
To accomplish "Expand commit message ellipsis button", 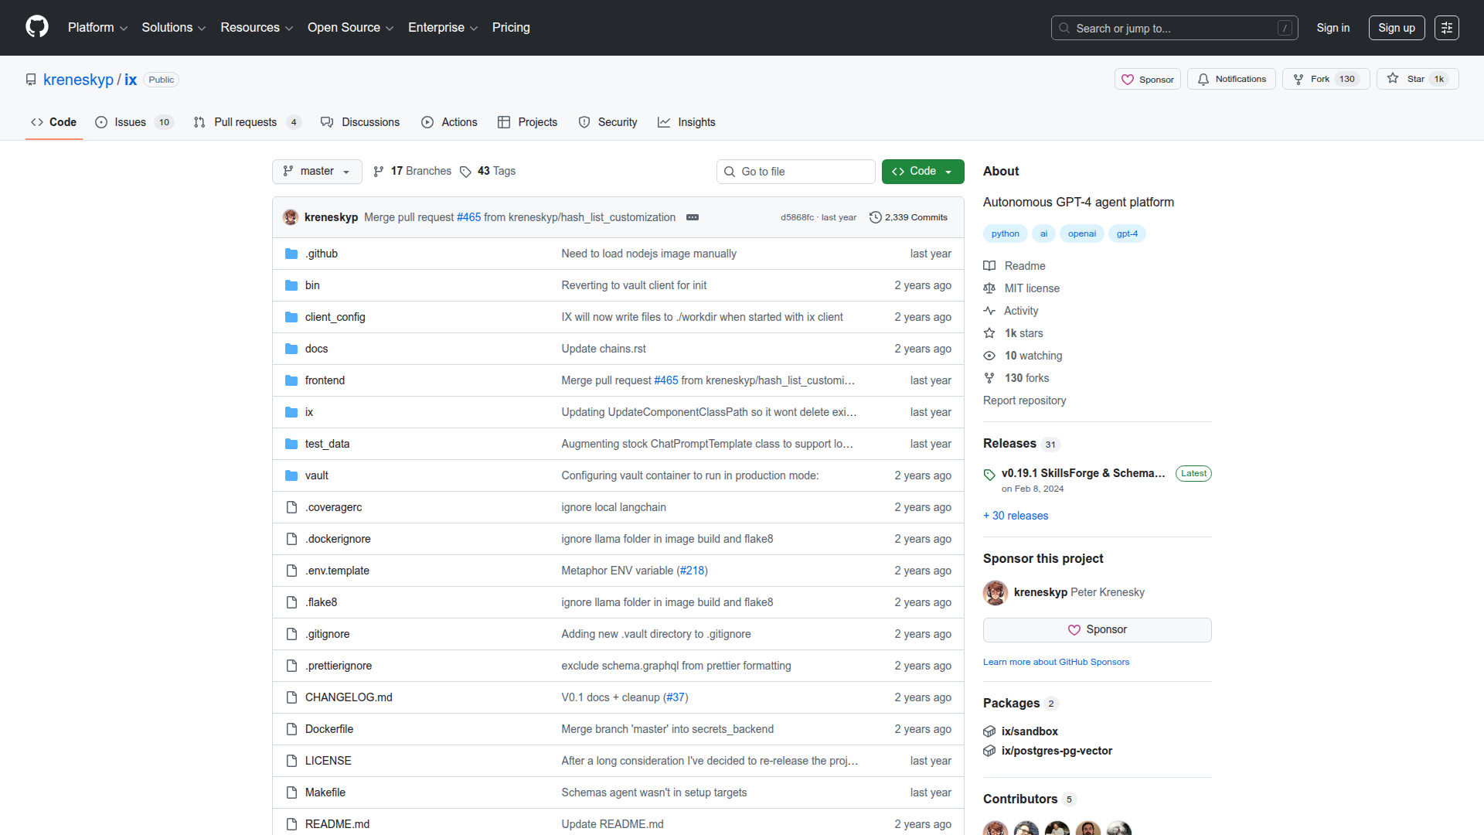I will pos(693,217).
